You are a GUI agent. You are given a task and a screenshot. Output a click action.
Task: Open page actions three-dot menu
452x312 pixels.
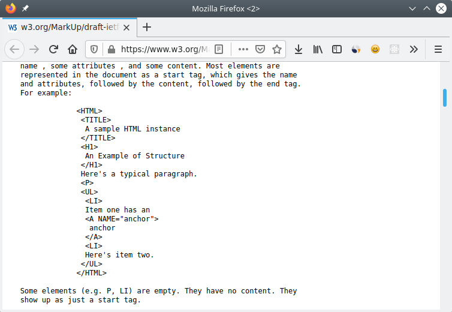tap(243, 49)
